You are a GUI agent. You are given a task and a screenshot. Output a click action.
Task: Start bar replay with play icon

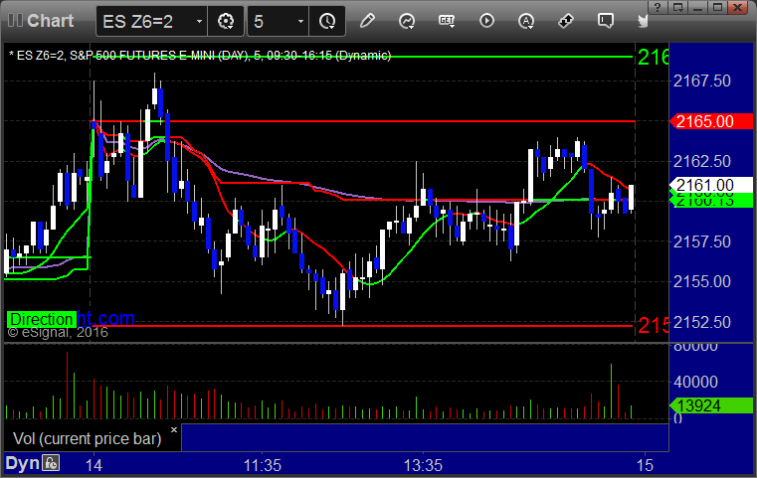click(486, 21)
